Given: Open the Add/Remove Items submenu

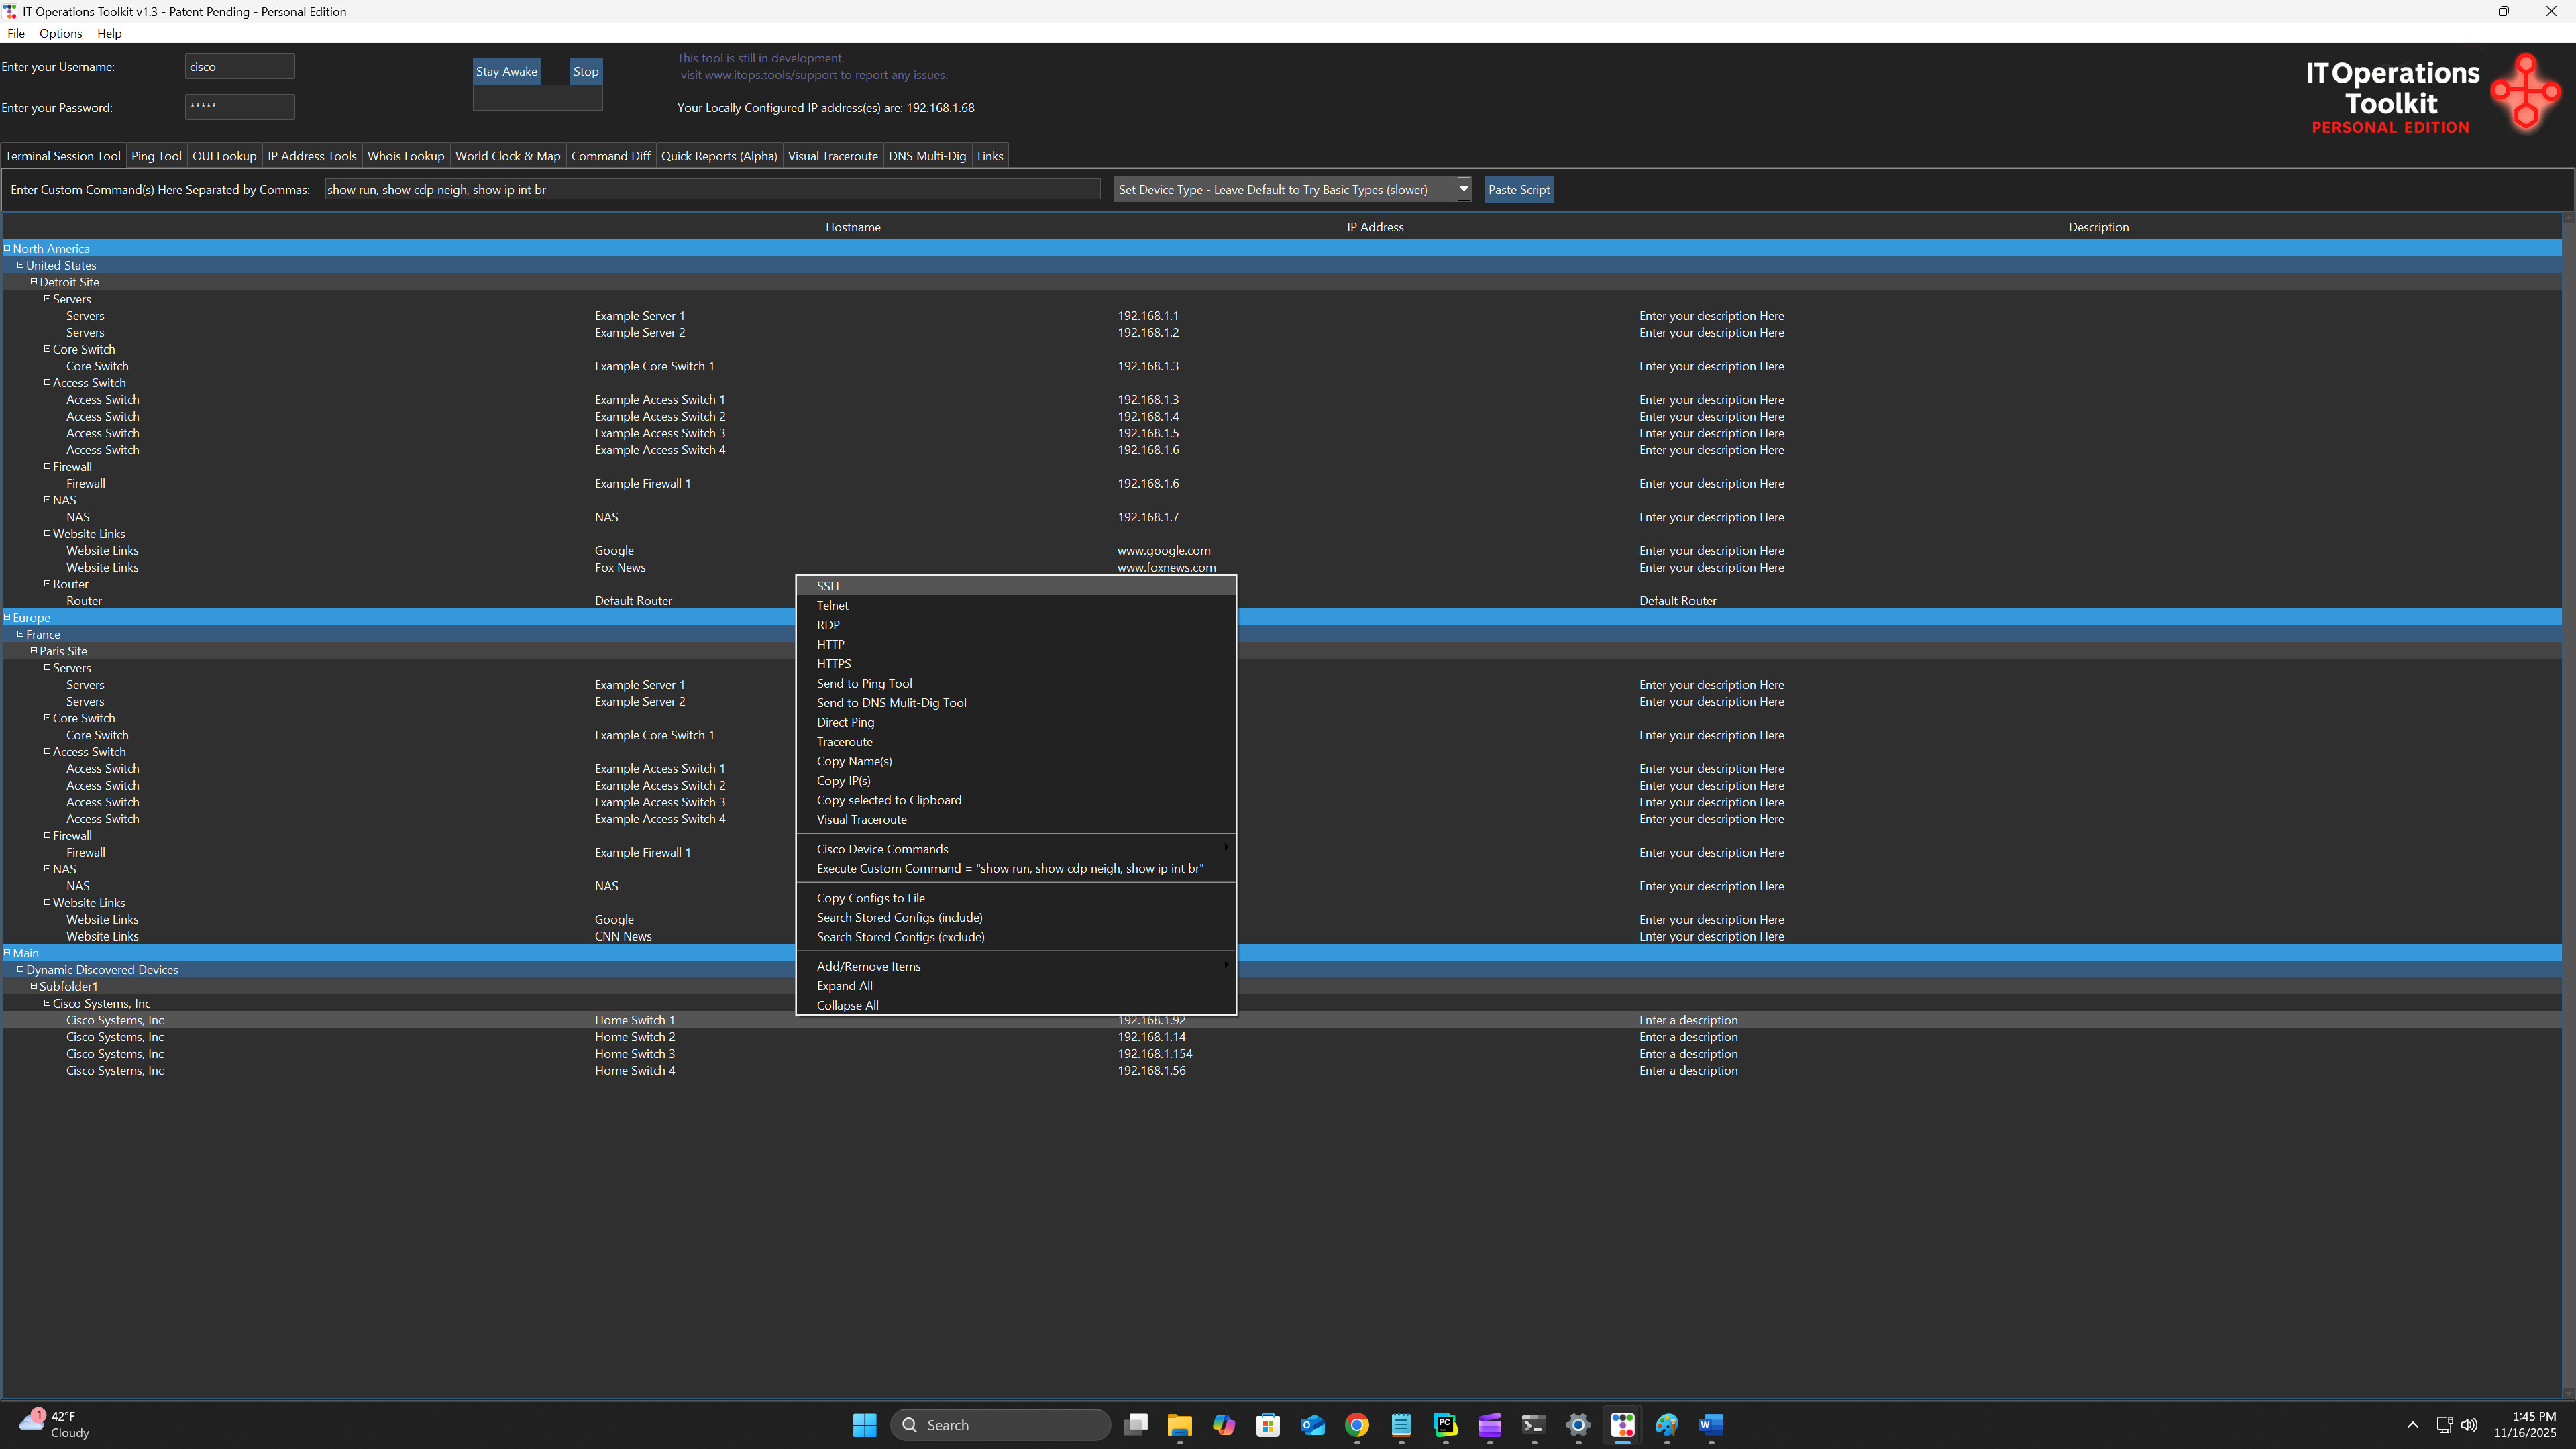Looking at the screenshot, I should 868,966.
